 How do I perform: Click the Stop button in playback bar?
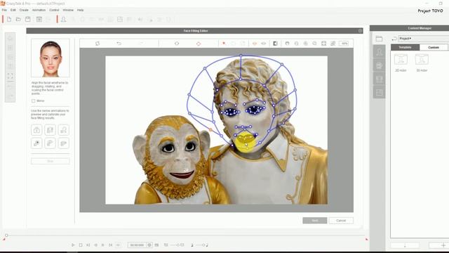click(x=81, y=245)
